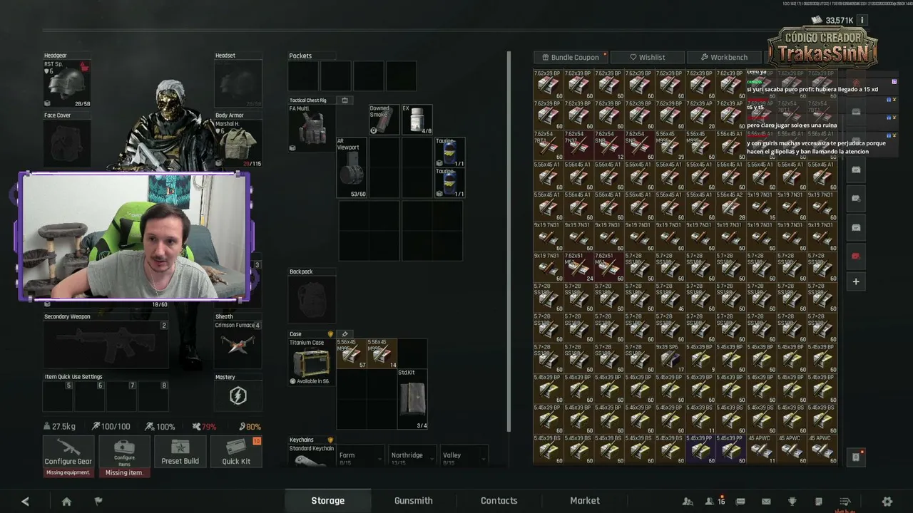Click the Preset Build button
913x513 pixels.
pyautogui.click(x=180, y=452)
